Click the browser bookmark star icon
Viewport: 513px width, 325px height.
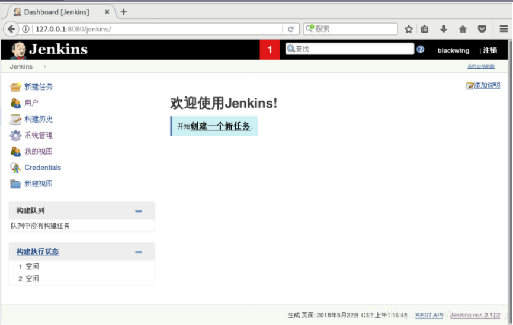[x=409, y=29]
